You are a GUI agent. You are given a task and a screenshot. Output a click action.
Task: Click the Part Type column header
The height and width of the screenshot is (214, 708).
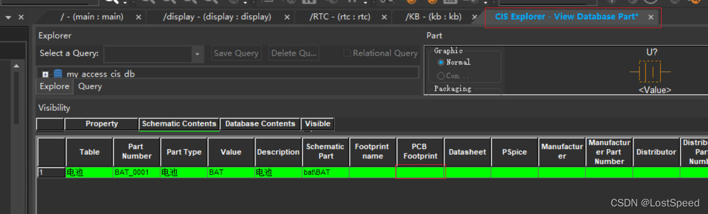tap(184, 152)
